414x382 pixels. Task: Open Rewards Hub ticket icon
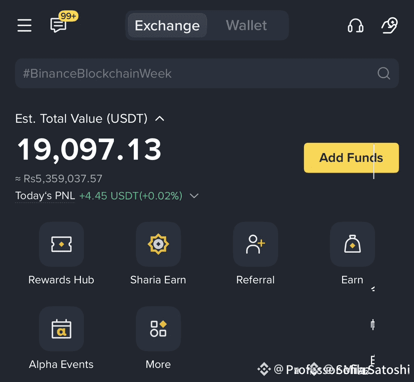[61, 244]
